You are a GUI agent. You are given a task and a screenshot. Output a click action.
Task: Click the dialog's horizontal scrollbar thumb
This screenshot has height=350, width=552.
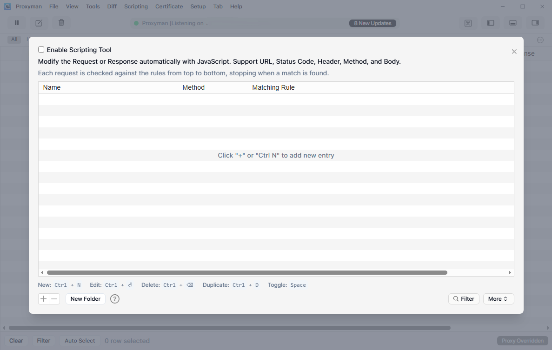(x=247, y=273)
